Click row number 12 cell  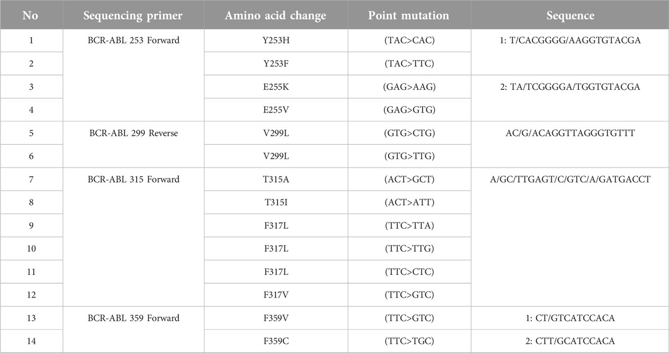pyautogui.click(x=31, y=295)
